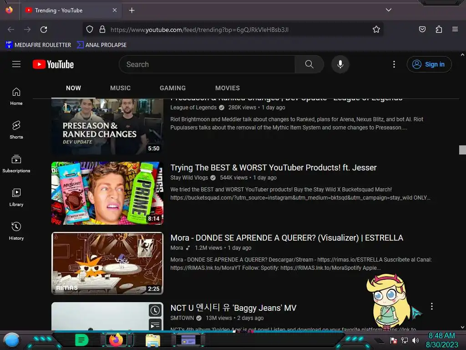Open MEDIAFIRE ROULETTER bookmark
Screen dimensions: 466x350
coord(38,45)
